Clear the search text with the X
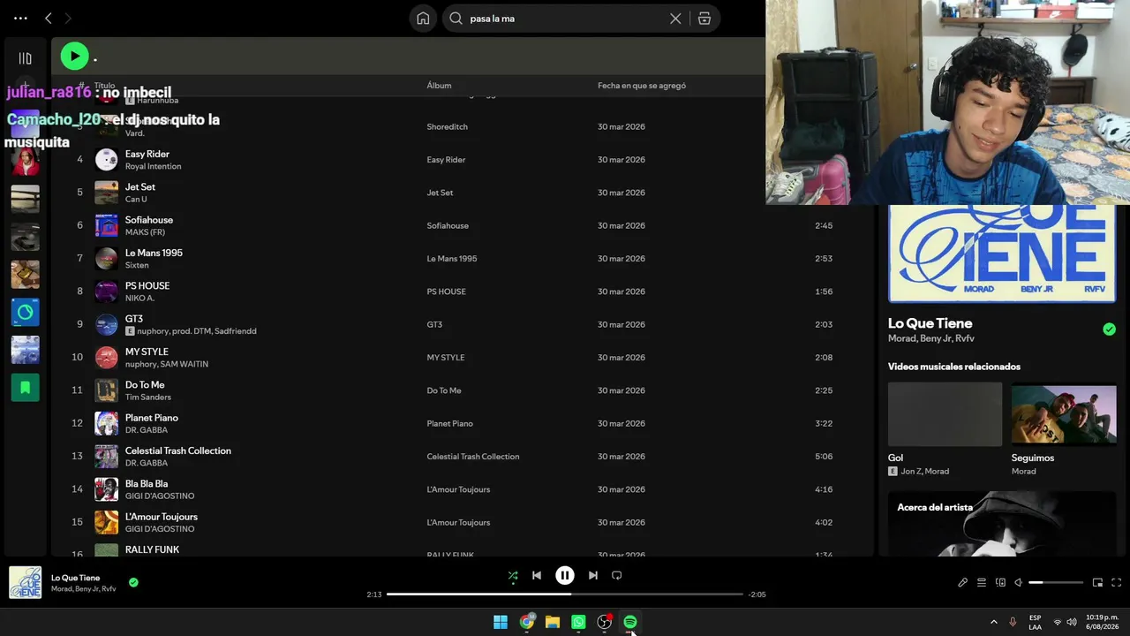 click(675, 19)
